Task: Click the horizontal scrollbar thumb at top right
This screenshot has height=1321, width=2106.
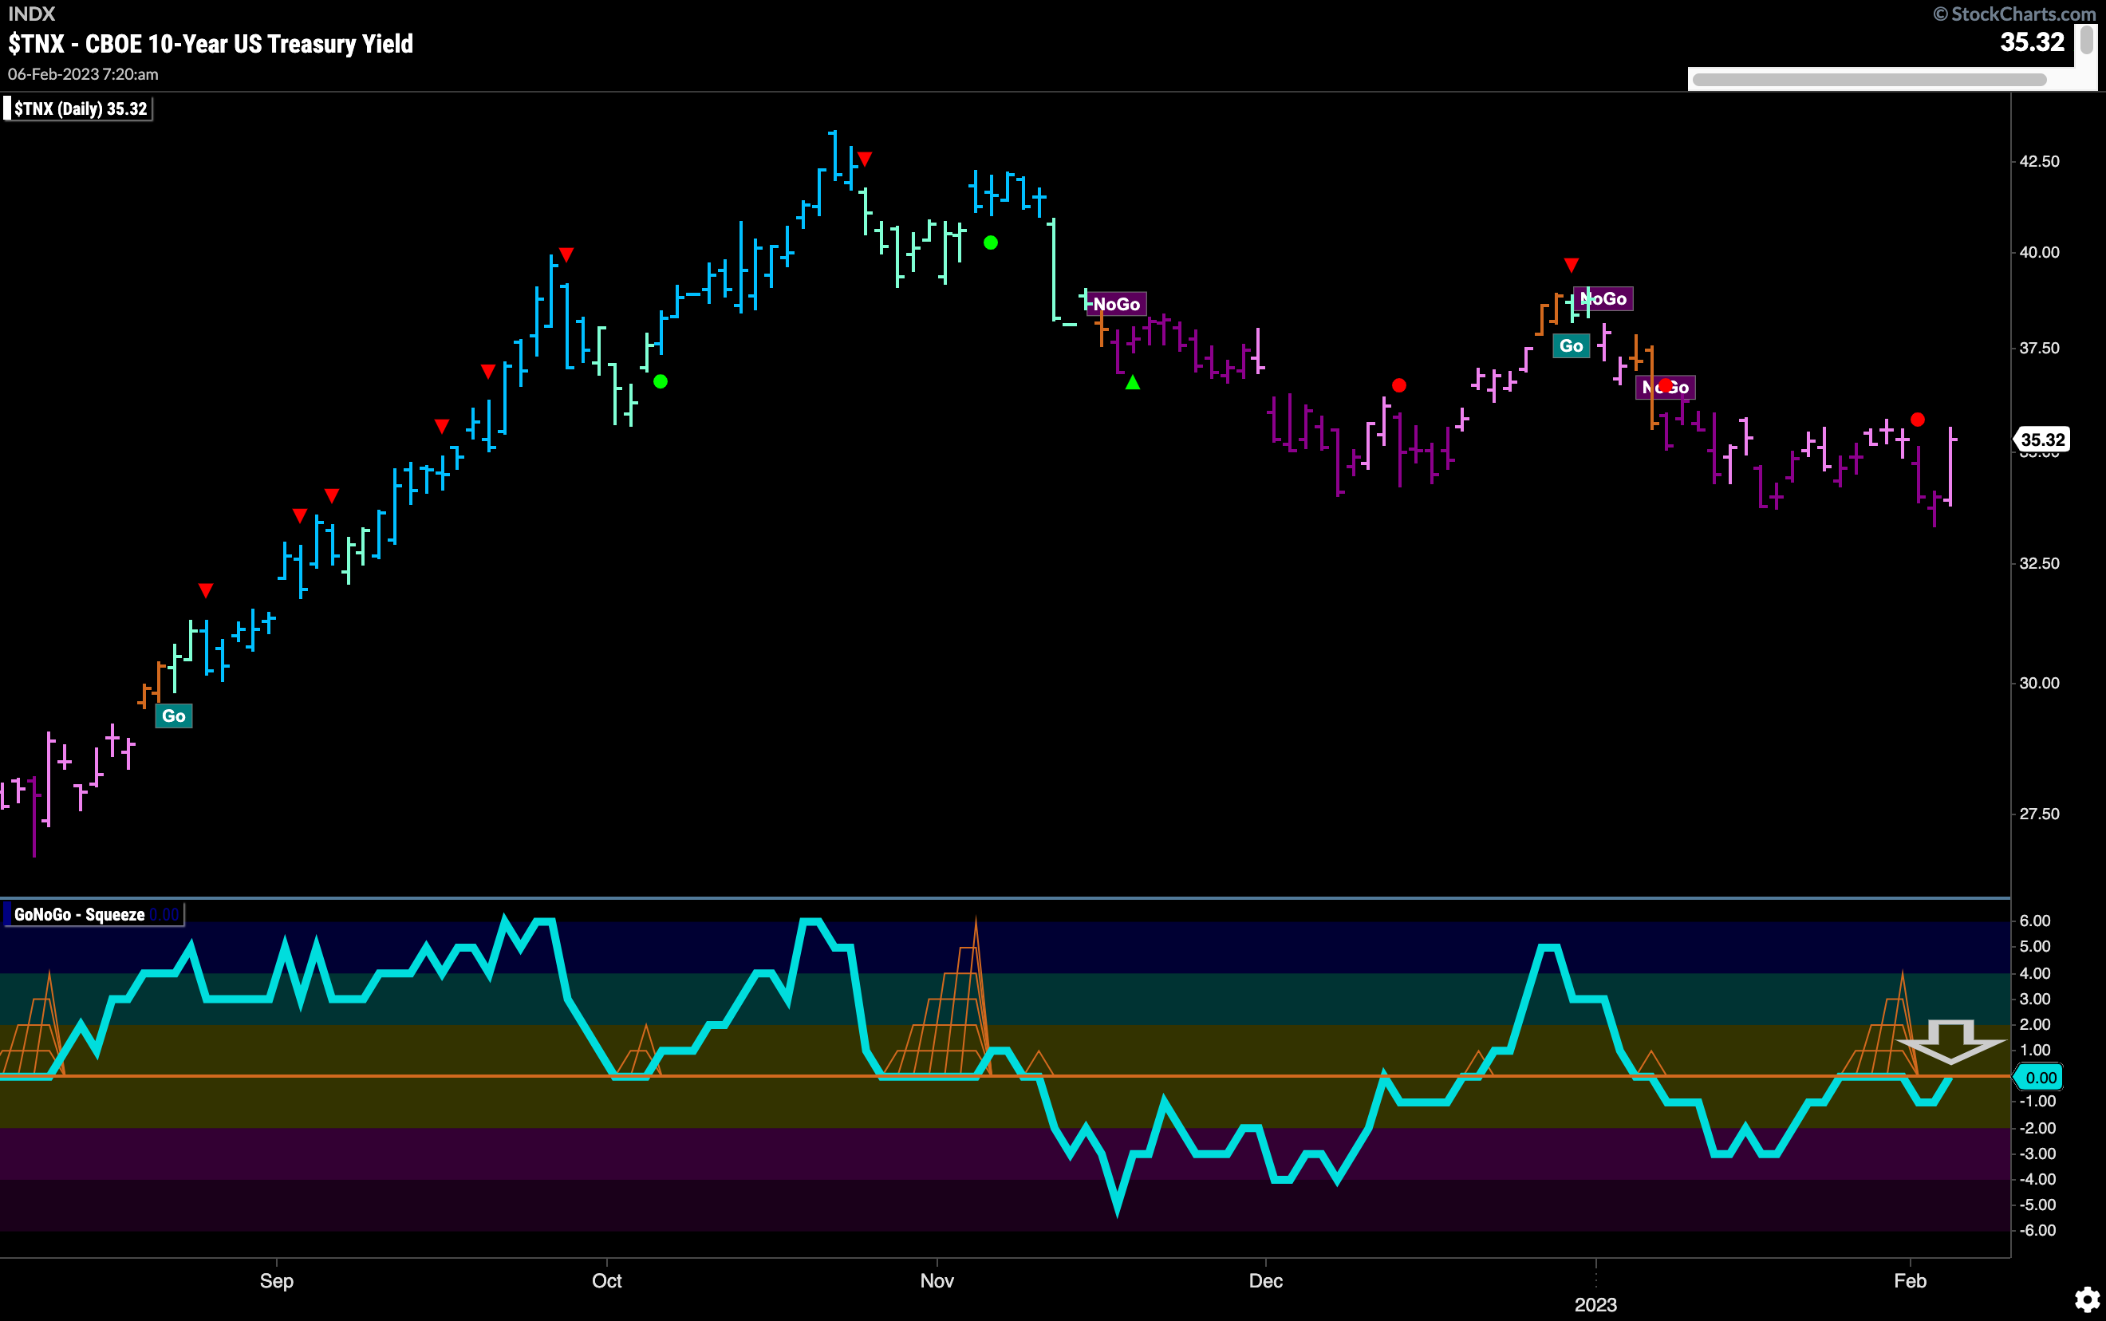Action: point(1868,81)
